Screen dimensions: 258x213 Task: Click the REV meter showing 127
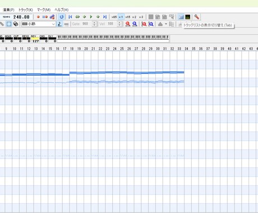point(35,39)
